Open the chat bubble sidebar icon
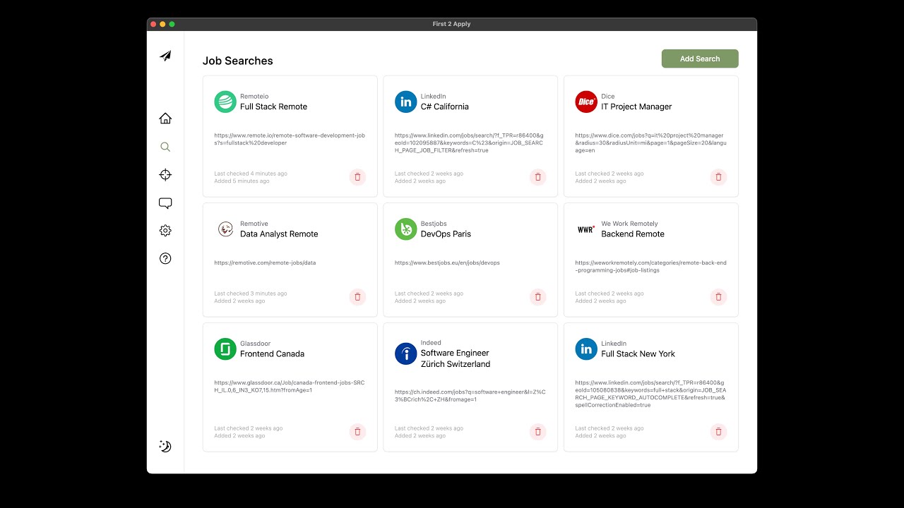Image resolution: width=904 pixels, height=508 pixels. 165,203
